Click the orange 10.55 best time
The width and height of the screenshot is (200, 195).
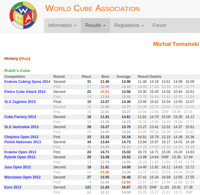tap(105, 172)
